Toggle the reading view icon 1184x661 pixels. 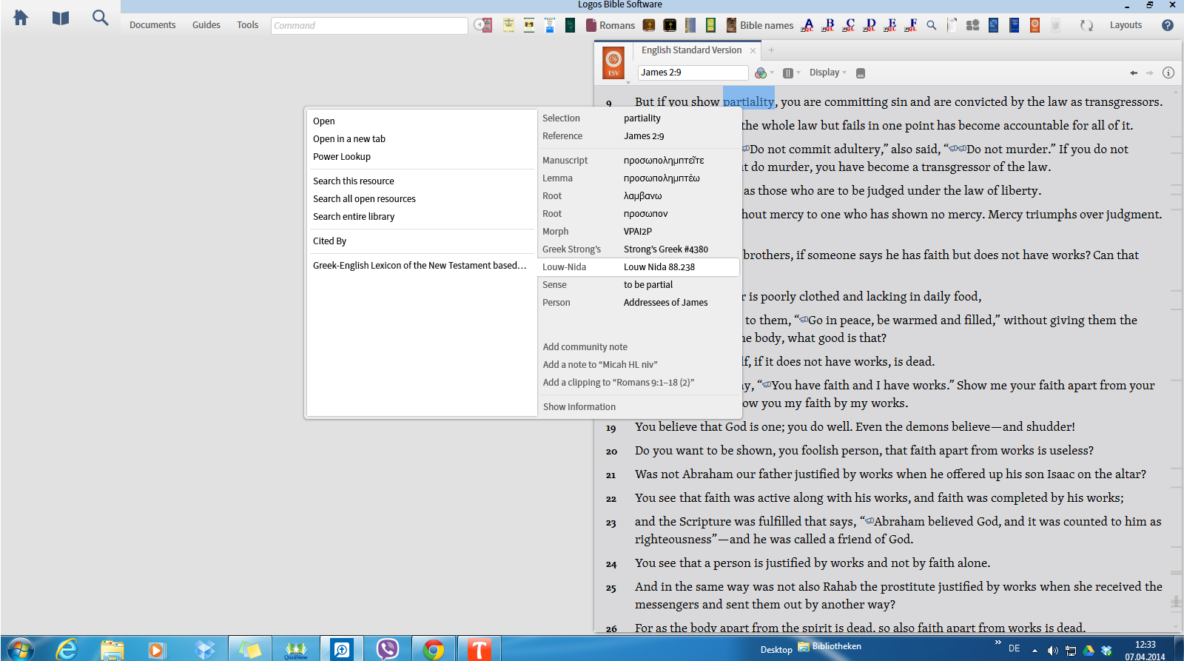pos(861,73)
